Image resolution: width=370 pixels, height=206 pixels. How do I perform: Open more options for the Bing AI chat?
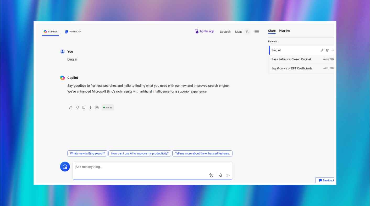(333, 50)
